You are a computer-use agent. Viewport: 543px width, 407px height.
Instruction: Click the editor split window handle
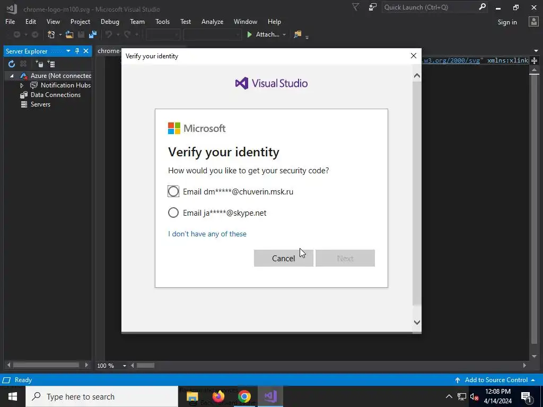pyautogui.click(x=534, y=61)
